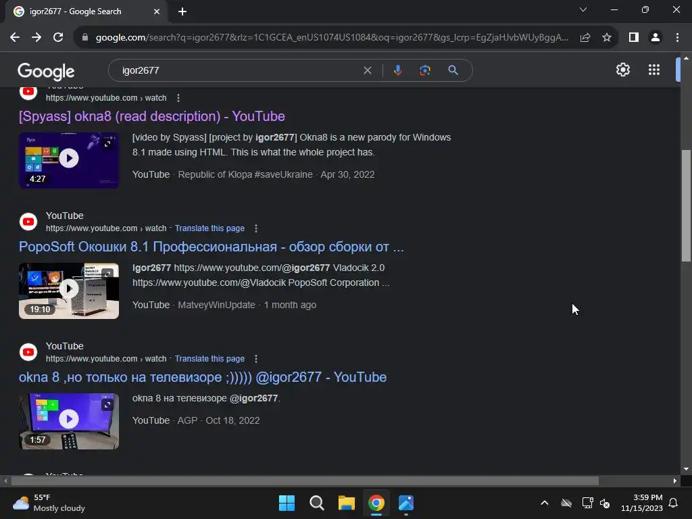This screenshot has width=692, height=519.
Task: Click the page vertical scrollbar thumb
Action: (686, 205)
